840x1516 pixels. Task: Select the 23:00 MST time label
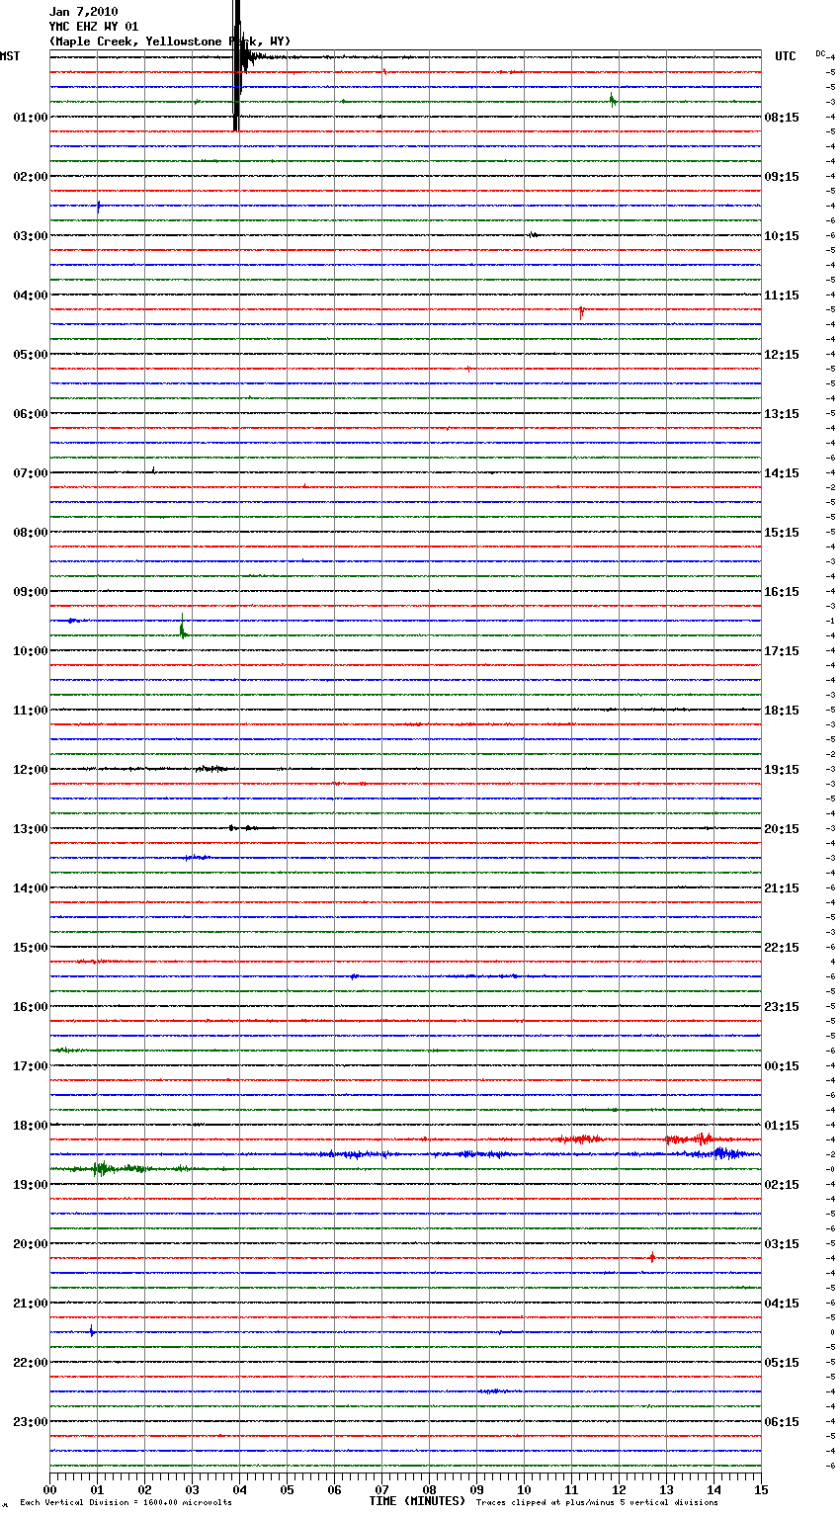(x=31, y=1422)
